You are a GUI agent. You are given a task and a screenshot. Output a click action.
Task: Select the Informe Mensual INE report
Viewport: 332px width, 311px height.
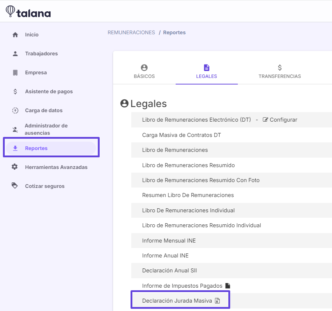169,241
